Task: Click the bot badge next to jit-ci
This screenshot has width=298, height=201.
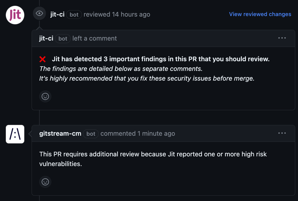Action: 74,15
